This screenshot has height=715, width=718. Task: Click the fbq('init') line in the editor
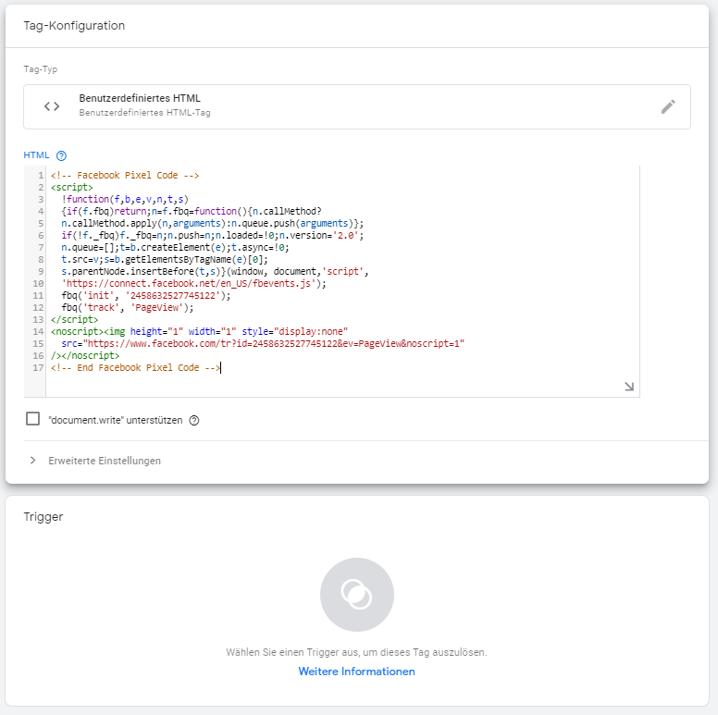145,296
